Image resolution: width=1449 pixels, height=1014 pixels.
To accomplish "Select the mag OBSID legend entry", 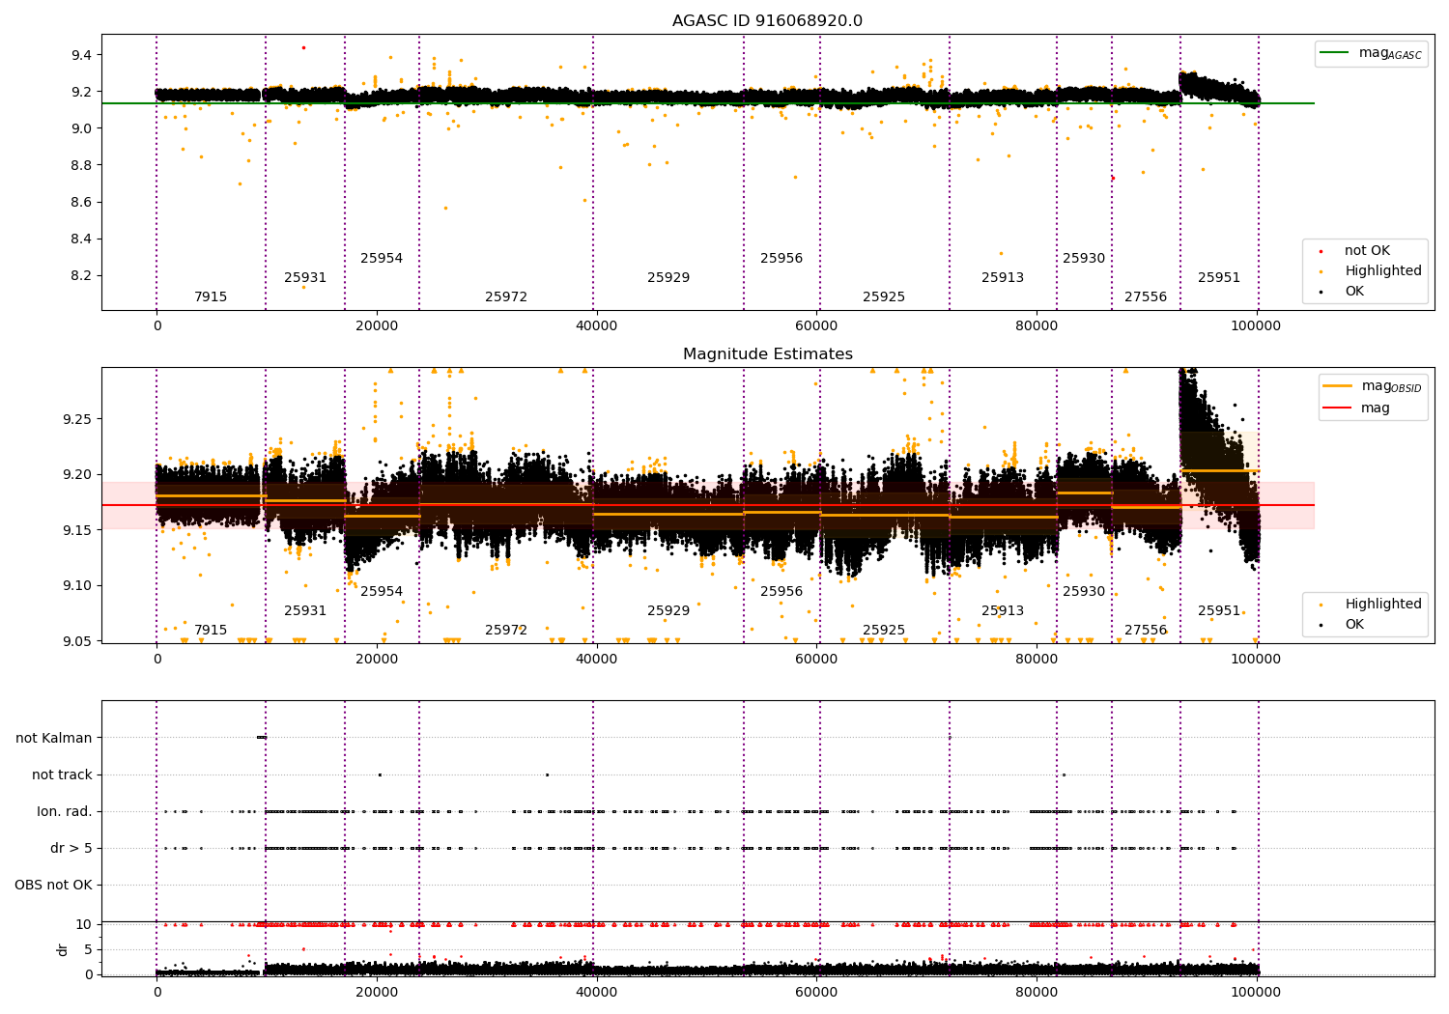I will pyautogui.click(x=1371, y=386).
